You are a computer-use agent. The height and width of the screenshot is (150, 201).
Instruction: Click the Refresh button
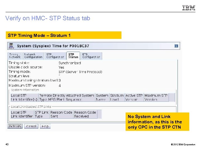point(15,126)
